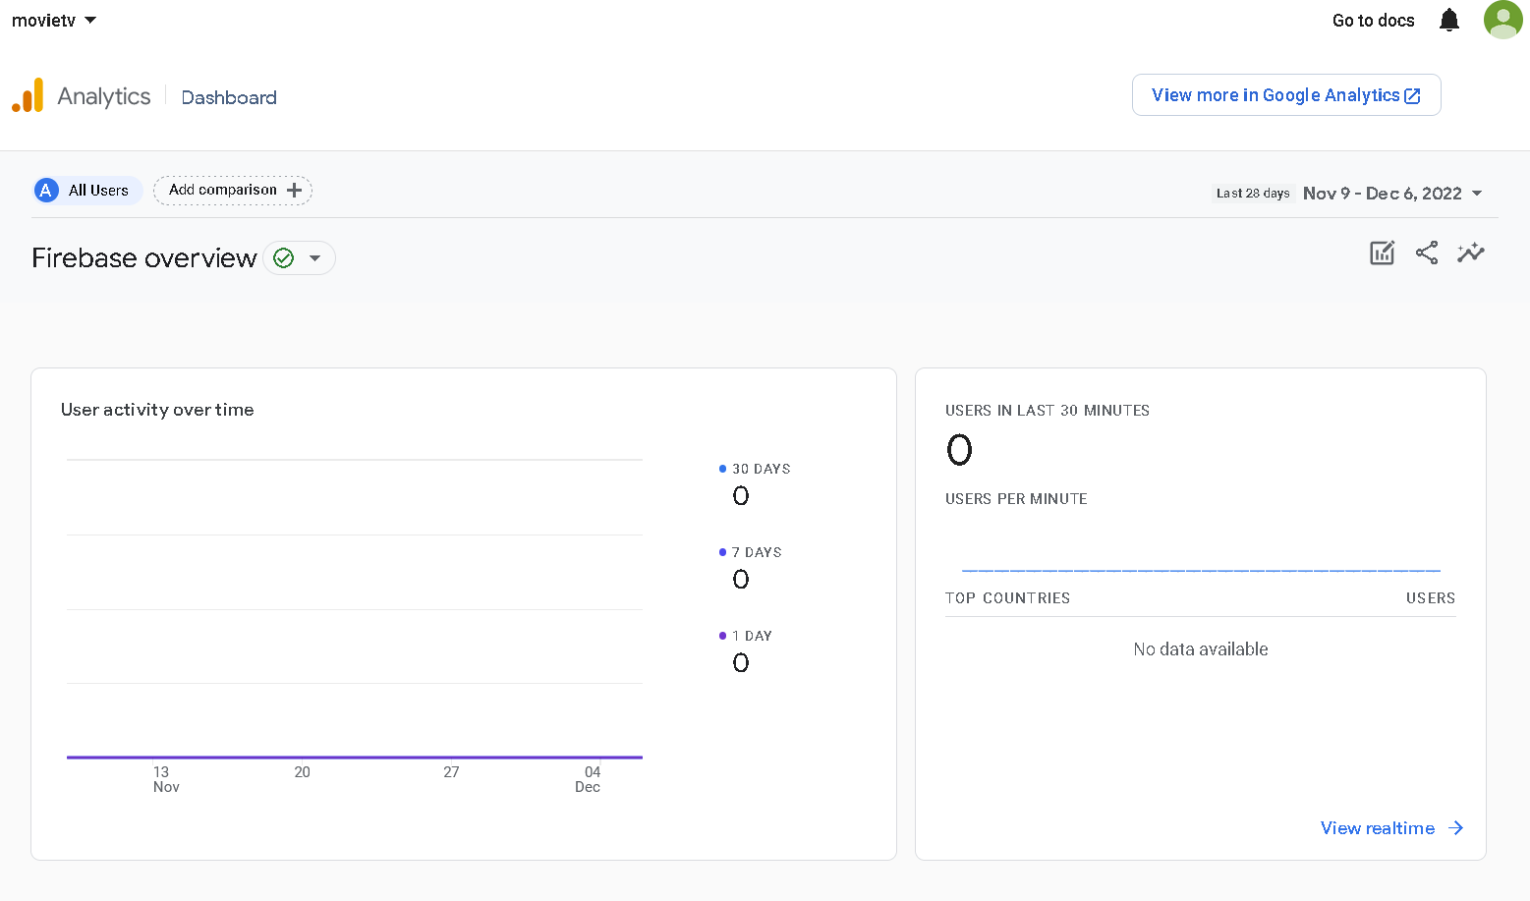Click the 7 DAYS legend dot
This screenshot has height=901, width=1530.
coord(723,553)
